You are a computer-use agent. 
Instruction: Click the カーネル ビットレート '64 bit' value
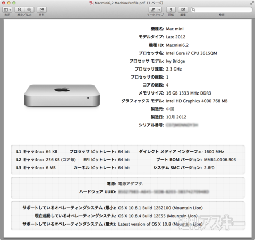pos(124,168)
